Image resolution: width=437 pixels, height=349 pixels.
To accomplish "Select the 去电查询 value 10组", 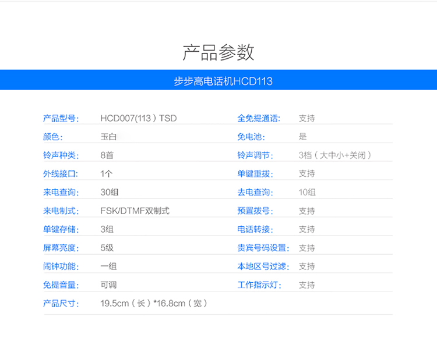I will [x=307, y=193].
